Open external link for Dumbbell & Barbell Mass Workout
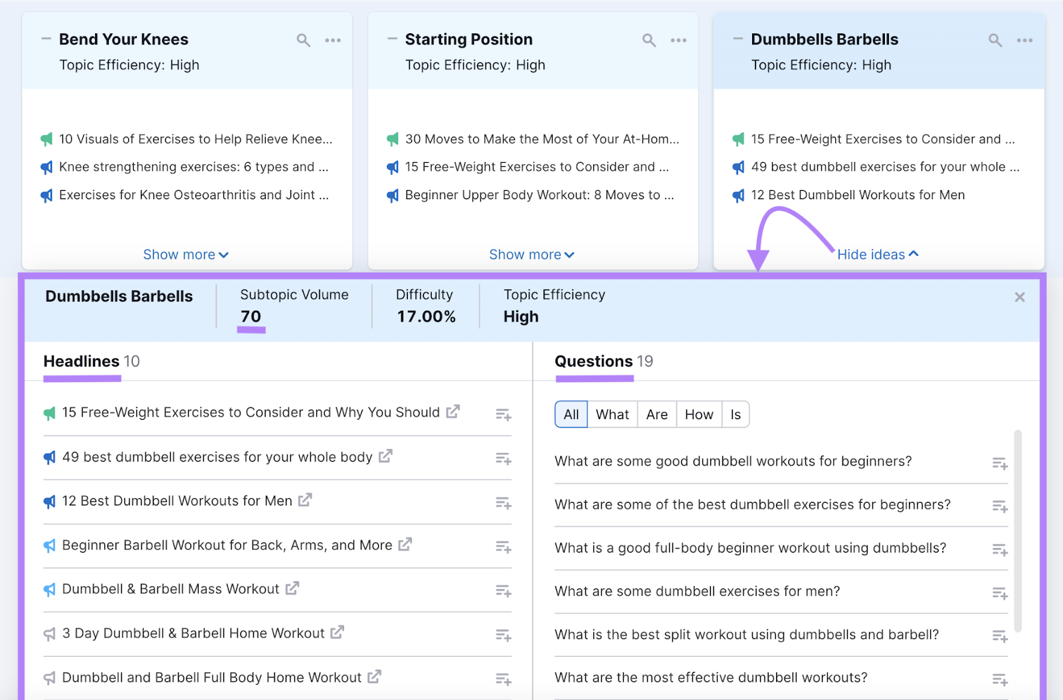1063x700 pixels. 292,588
